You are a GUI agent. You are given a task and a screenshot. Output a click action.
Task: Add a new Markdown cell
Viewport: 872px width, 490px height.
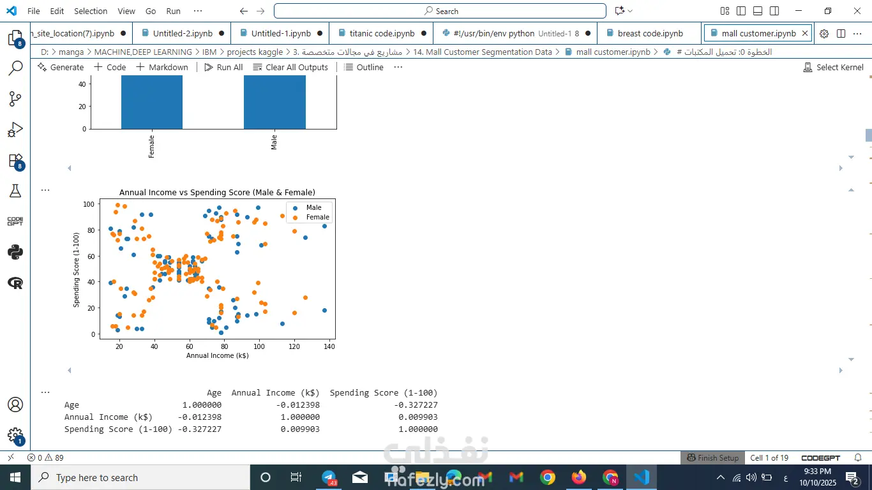tap(162, 67)
